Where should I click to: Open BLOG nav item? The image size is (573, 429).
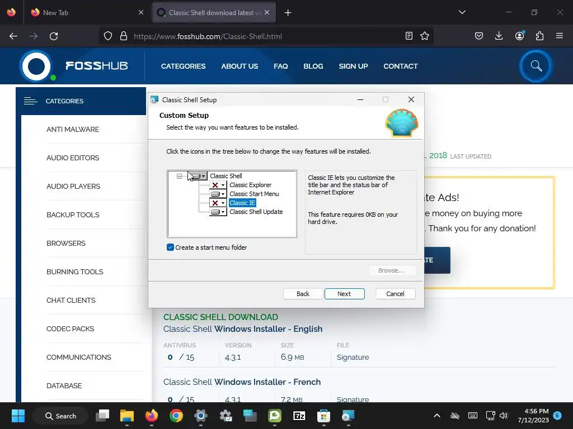[x=313, y=66]
